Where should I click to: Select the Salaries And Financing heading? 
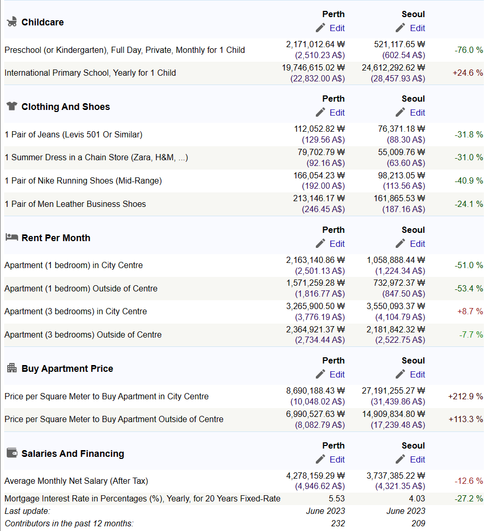coord(73,453)
